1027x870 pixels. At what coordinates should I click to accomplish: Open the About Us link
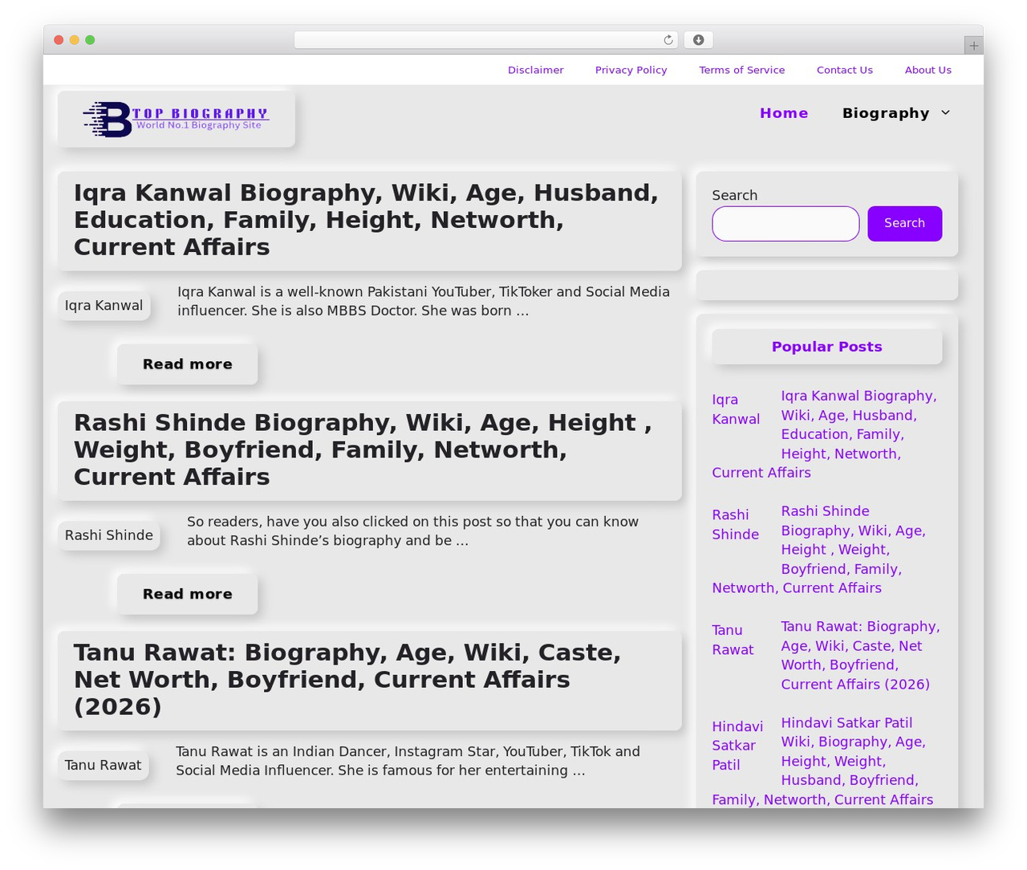click(928, 70)
